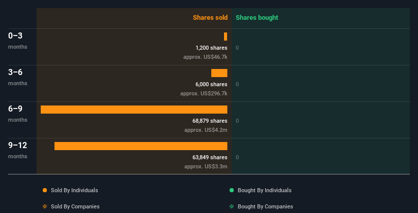Toggle the Bought By Companies legend label
The height and width of the screenshot is (213, 418).
pyautogui.click(x=265, y=206)
